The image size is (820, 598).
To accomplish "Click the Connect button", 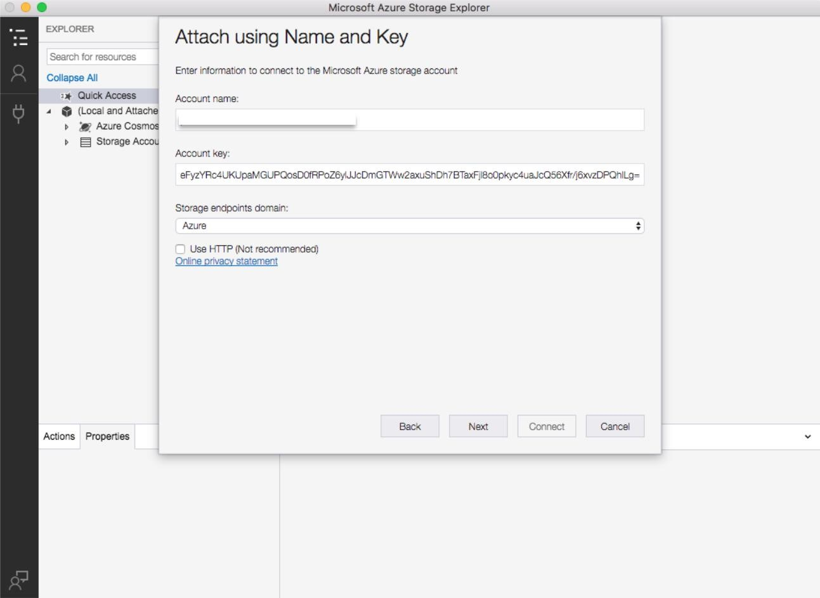I will (x=547, y=426).
